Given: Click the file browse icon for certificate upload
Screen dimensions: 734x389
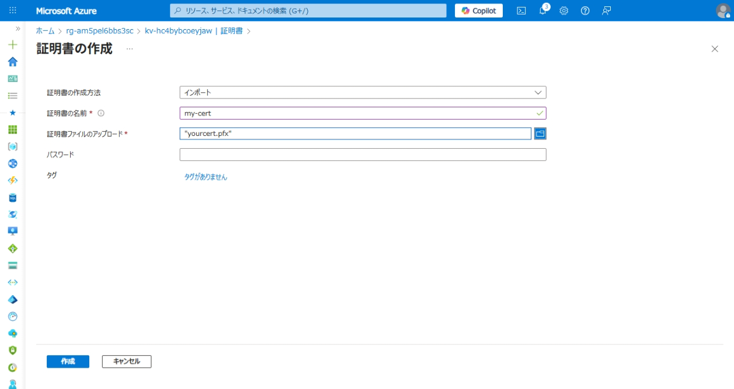Looking at the screenshot, I should pyautogui.click(x=540, y=134).
